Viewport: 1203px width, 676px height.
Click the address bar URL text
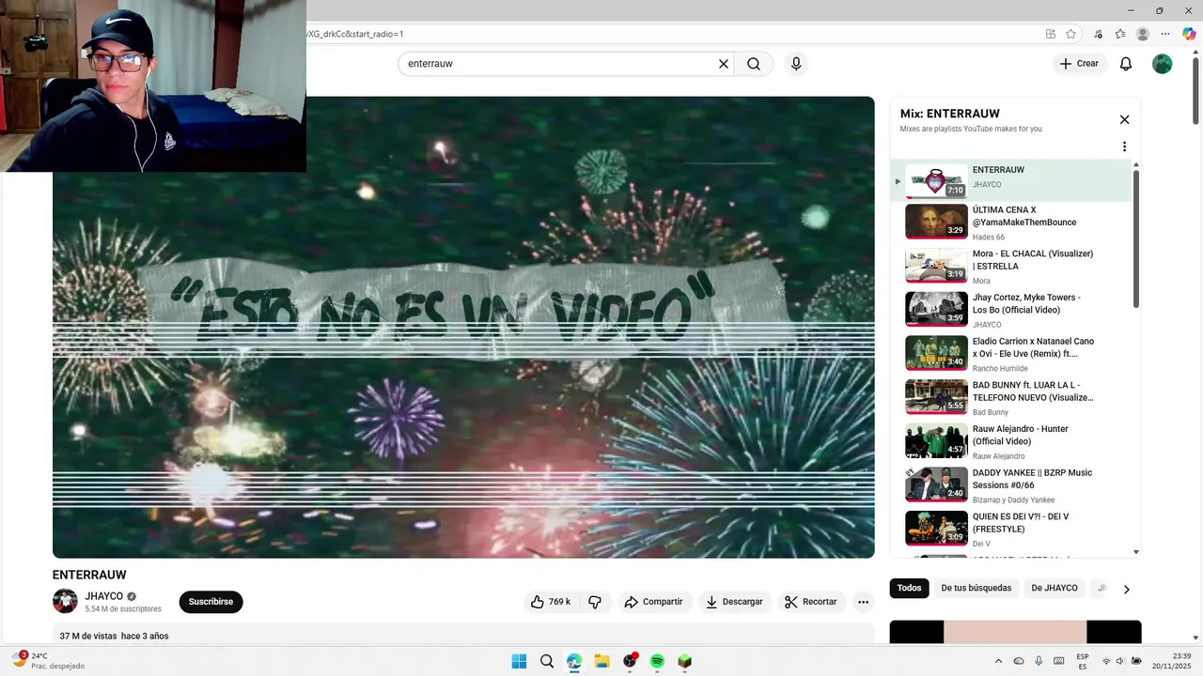click(354, 34)
